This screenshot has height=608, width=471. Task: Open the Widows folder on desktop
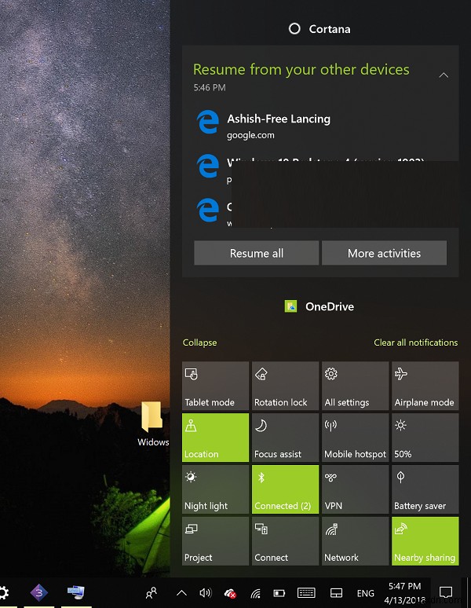pyautogui.click(x=152, y=424)
